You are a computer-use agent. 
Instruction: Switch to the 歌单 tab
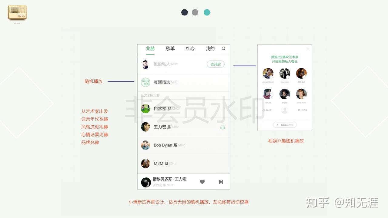[x=170, y=48]
